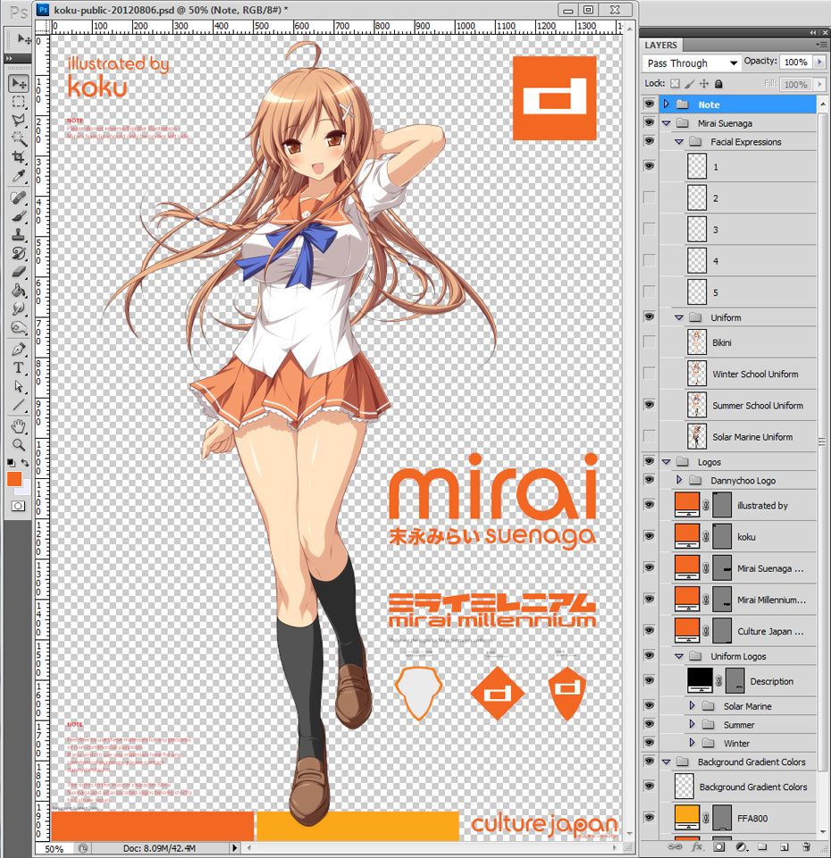Hide the Note layer group

pyautogui.click(x=650, y=105)
